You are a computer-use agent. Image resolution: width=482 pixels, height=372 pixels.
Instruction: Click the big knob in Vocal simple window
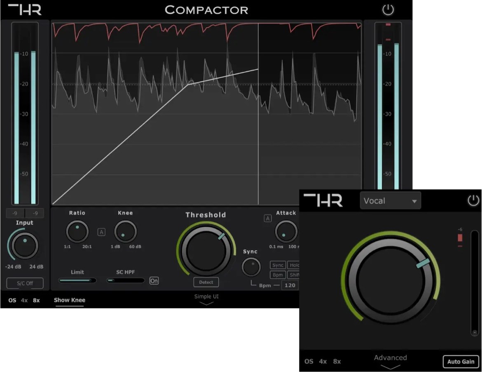point(391,280)
